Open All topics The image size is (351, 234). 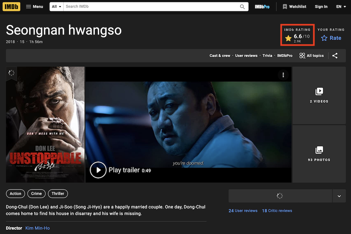tap(312, 56)
